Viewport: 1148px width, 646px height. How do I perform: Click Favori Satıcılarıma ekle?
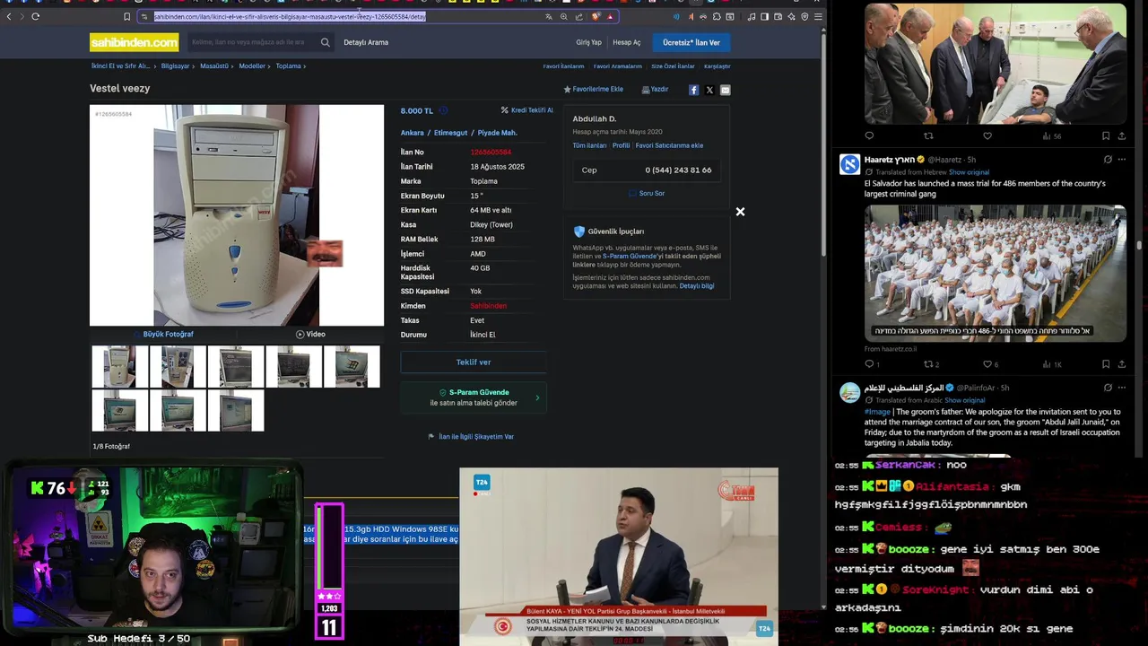669,145
